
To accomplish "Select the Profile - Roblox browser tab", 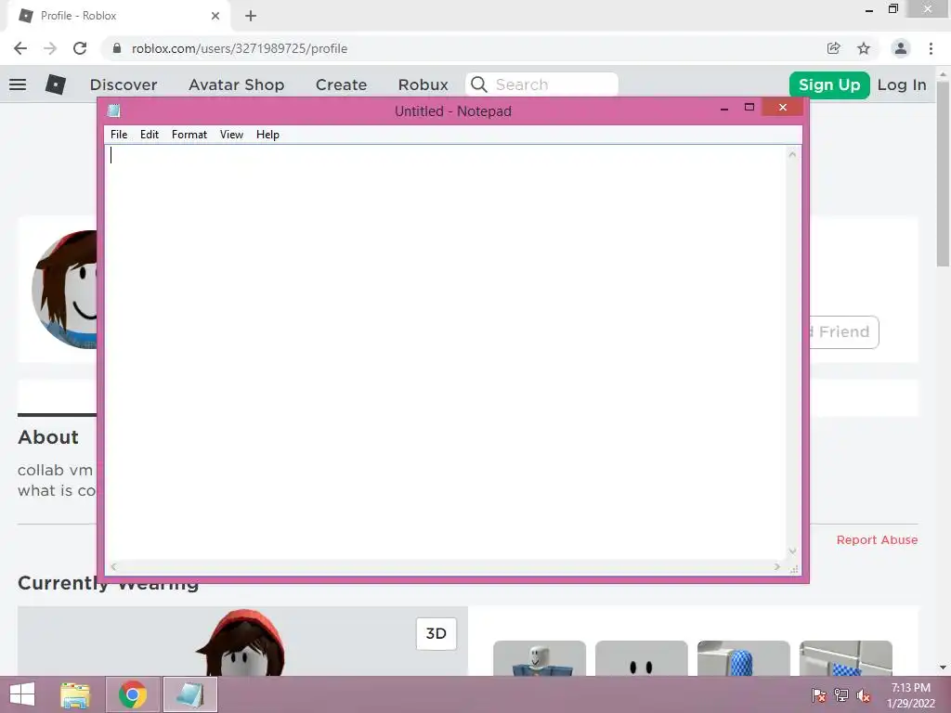I will click(x=119, y=16).
